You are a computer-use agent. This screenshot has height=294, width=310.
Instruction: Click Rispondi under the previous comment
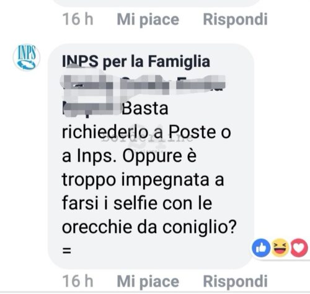(x=235, y=19)
